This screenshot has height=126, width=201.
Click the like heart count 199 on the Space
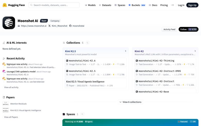point(193,121)
